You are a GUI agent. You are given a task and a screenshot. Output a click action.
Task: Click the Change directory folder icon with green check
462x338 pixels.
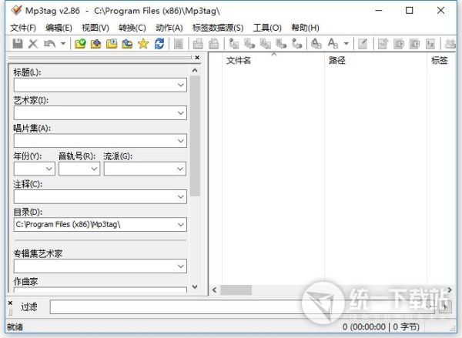[x=80, y=44]
